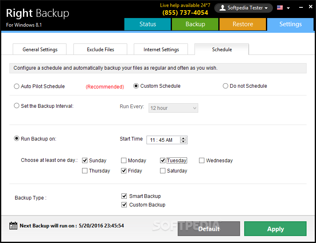
Task: Open General Settings sub-tab
Action: tap(40, 49)
